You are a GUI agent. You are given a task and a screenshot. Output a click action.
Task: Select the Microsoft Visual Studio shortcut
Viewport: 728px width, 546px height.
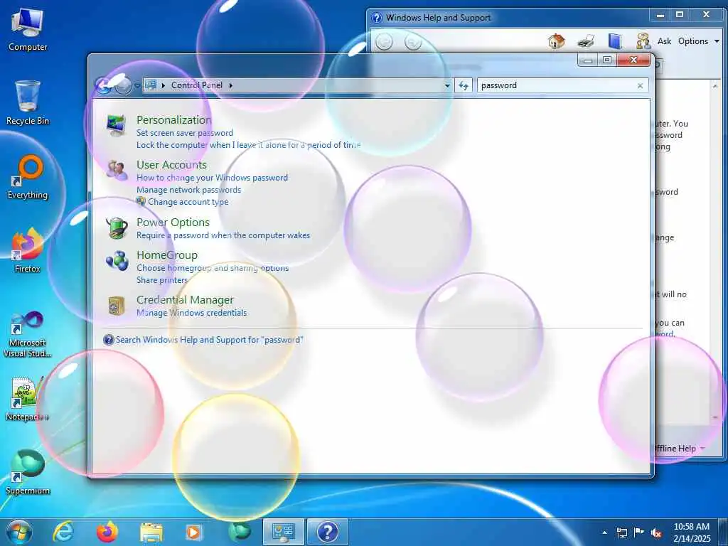28,334
